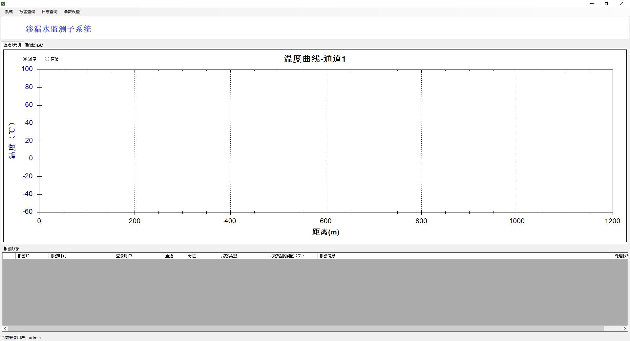Open the 系统 menu
Screen dimensions: 630x341
tap(9, 12)
